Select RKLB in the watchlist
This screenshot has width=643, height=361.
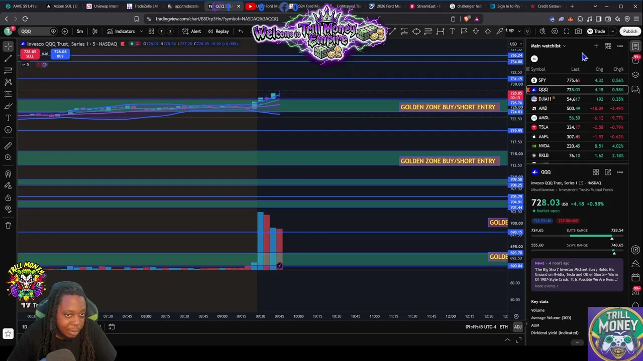(577, 155)
